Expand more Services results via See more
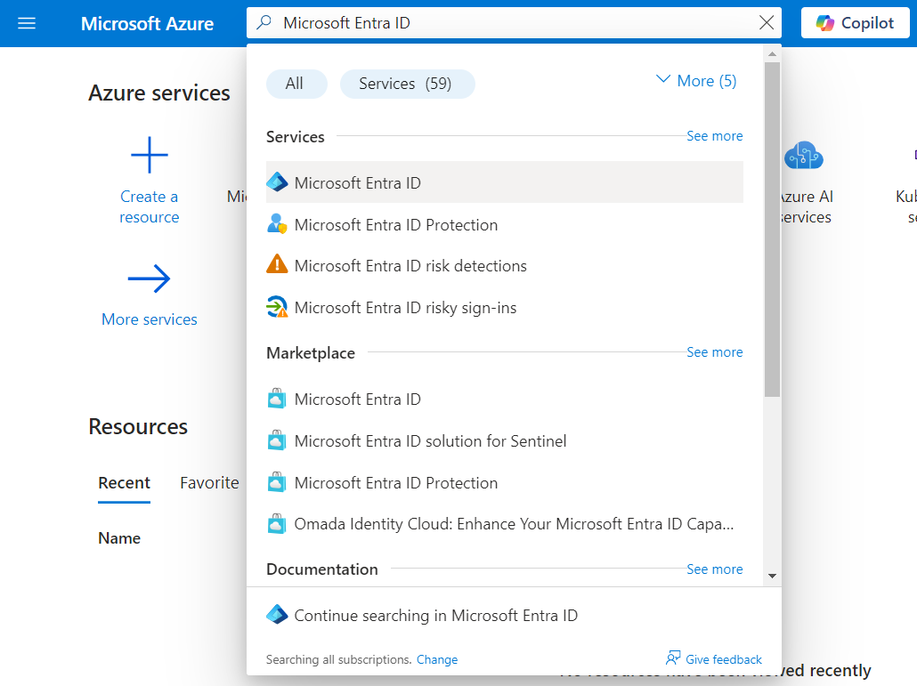 [x=714, y=135]
